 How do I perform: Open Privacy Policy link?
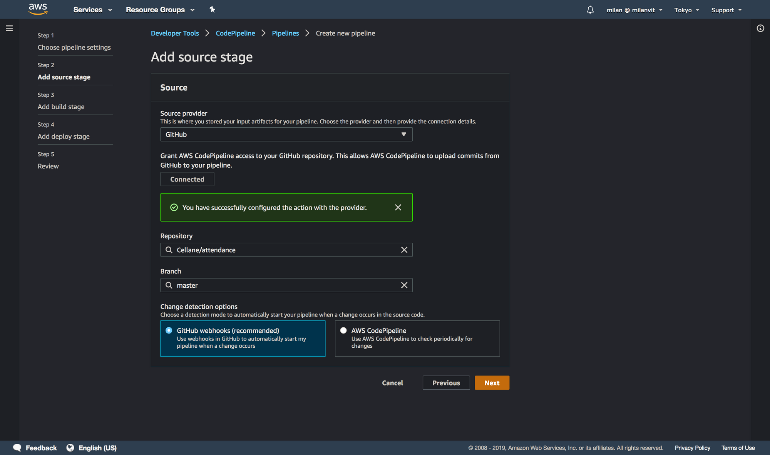[x=692, y=448]
